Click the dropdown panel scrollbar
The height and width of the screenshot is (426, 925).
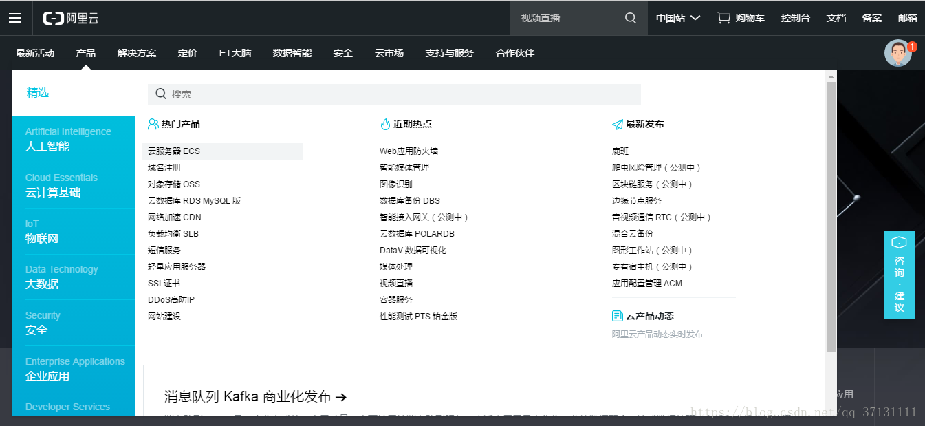831,217
